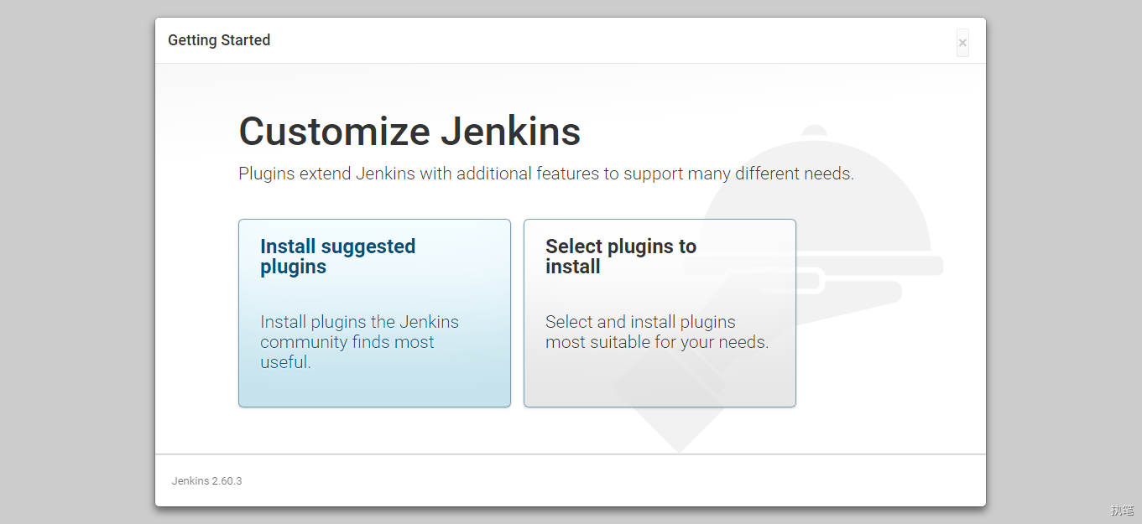Click the Customize Jenkins heading

point(409,132)
